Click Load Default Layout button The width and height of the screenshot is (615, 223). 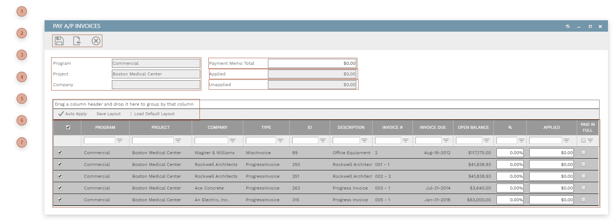(x=154, y=114)
